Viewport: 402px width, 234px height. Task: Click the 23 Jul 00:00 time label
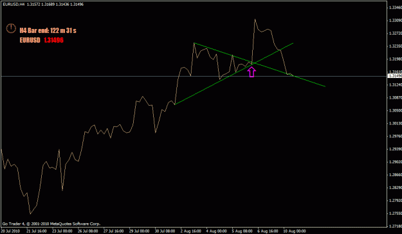pyautogui.click(x=62, y=231)
